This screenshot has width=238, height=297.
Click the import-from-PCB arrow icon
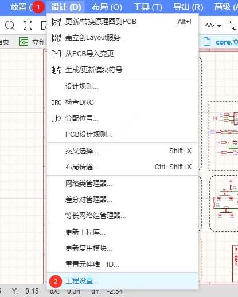(56, 54)
